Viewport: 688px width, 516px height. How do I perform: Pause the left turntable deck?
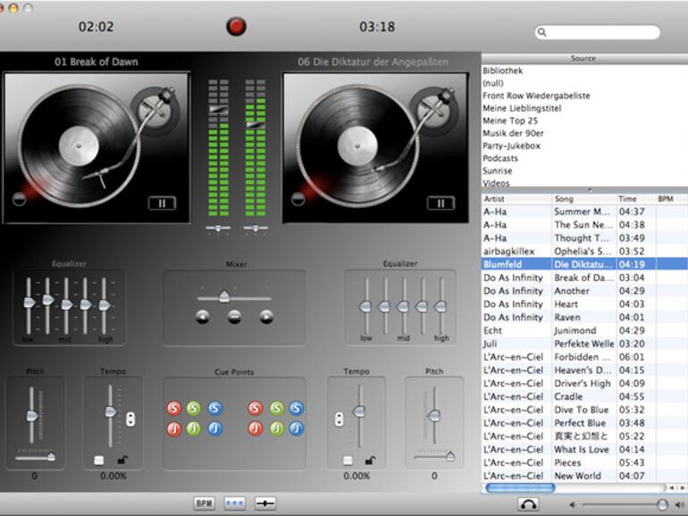point(162,203)
